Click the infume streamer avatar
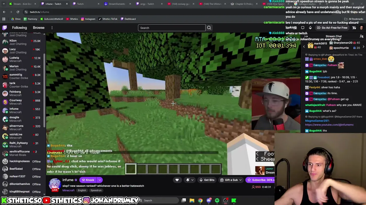 pos(54,184)
